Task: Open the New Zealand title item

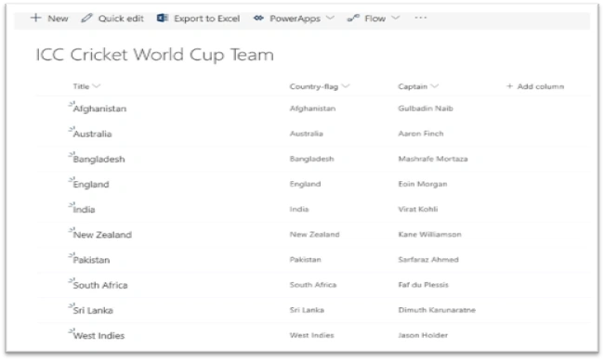Action: [x=102, y=235]
